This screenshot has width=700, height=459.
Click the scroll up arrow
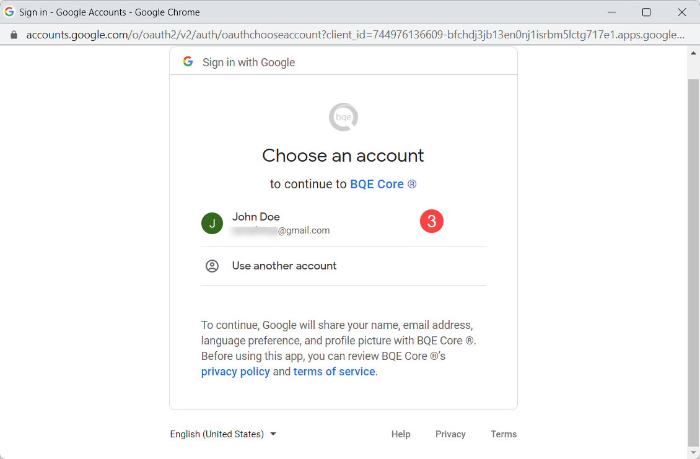(693, 53)
